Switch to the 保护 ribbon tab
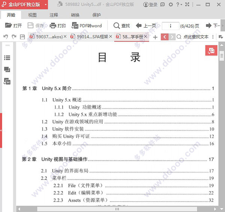 click(x=96, y=15)
